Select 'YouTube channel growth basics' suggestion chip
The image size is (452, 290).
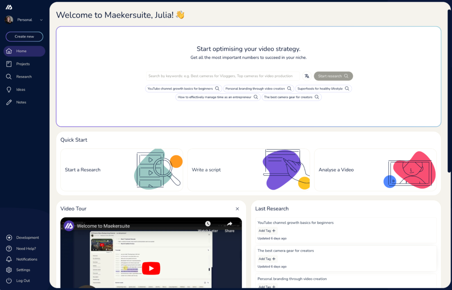183,88
